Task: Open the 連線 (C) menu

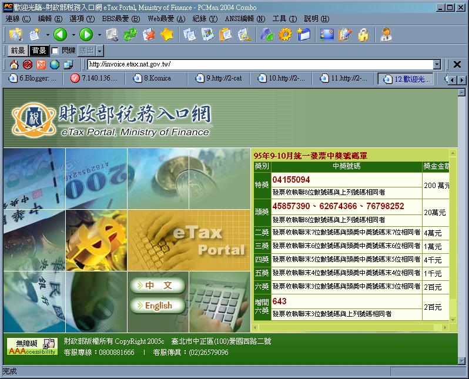Action: click(18, 19)
